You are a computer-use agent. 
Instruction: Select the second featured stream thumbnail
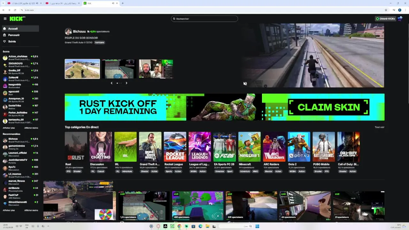119,69
